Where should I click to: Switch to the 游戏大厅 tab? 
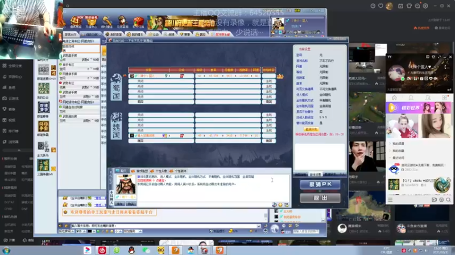click(71, 35)
